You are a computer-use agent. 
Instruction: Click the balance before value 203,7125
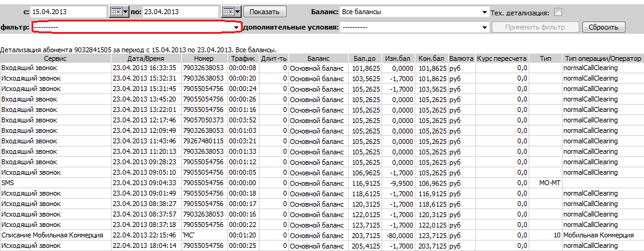pos(365,235)
